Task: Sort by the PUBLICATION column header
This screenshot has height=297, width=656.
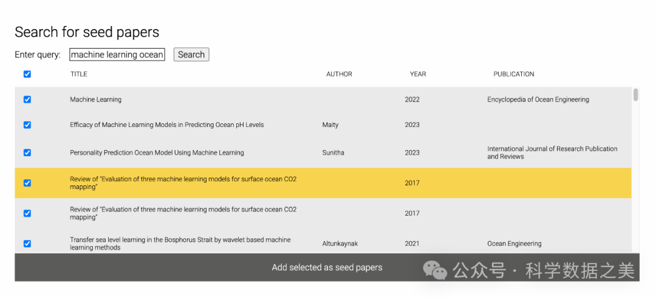Action: click(513, 74)
